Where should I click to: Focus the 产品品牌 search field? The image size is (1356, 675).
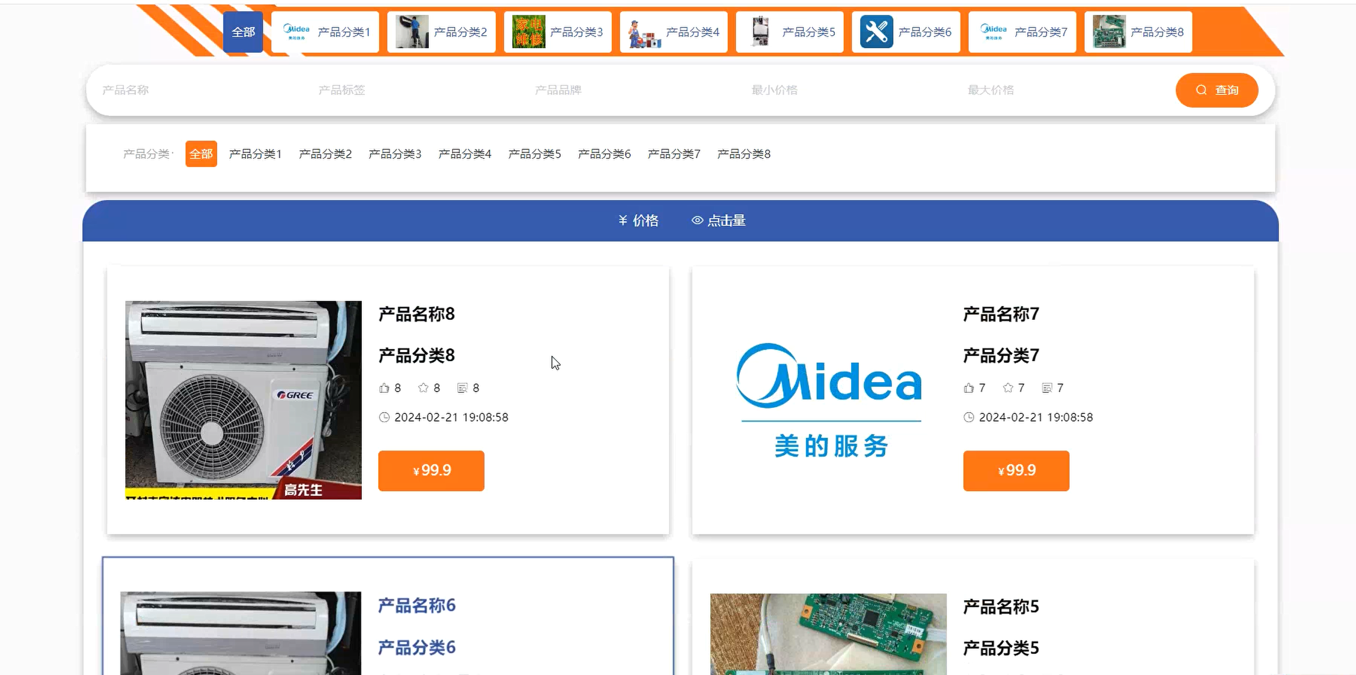635,90
